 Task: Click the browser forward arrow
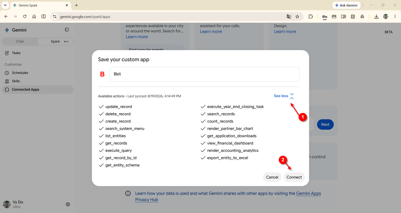(15, 16)
